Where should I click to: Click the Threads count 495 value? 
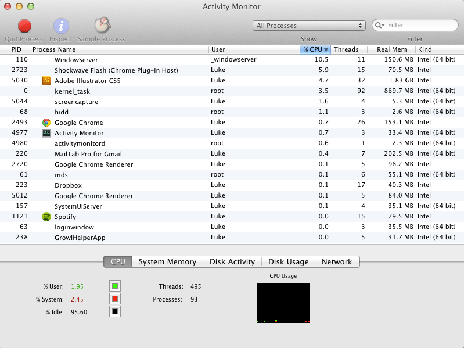pos(196,286)
